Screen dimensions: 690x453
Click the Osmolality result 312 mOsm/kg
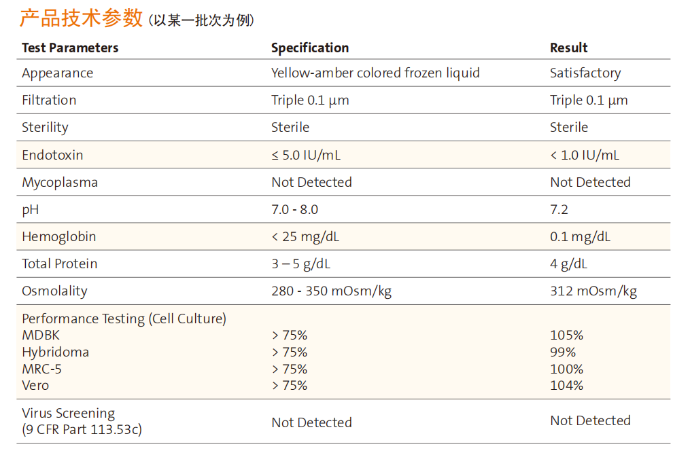coord(593,291)
